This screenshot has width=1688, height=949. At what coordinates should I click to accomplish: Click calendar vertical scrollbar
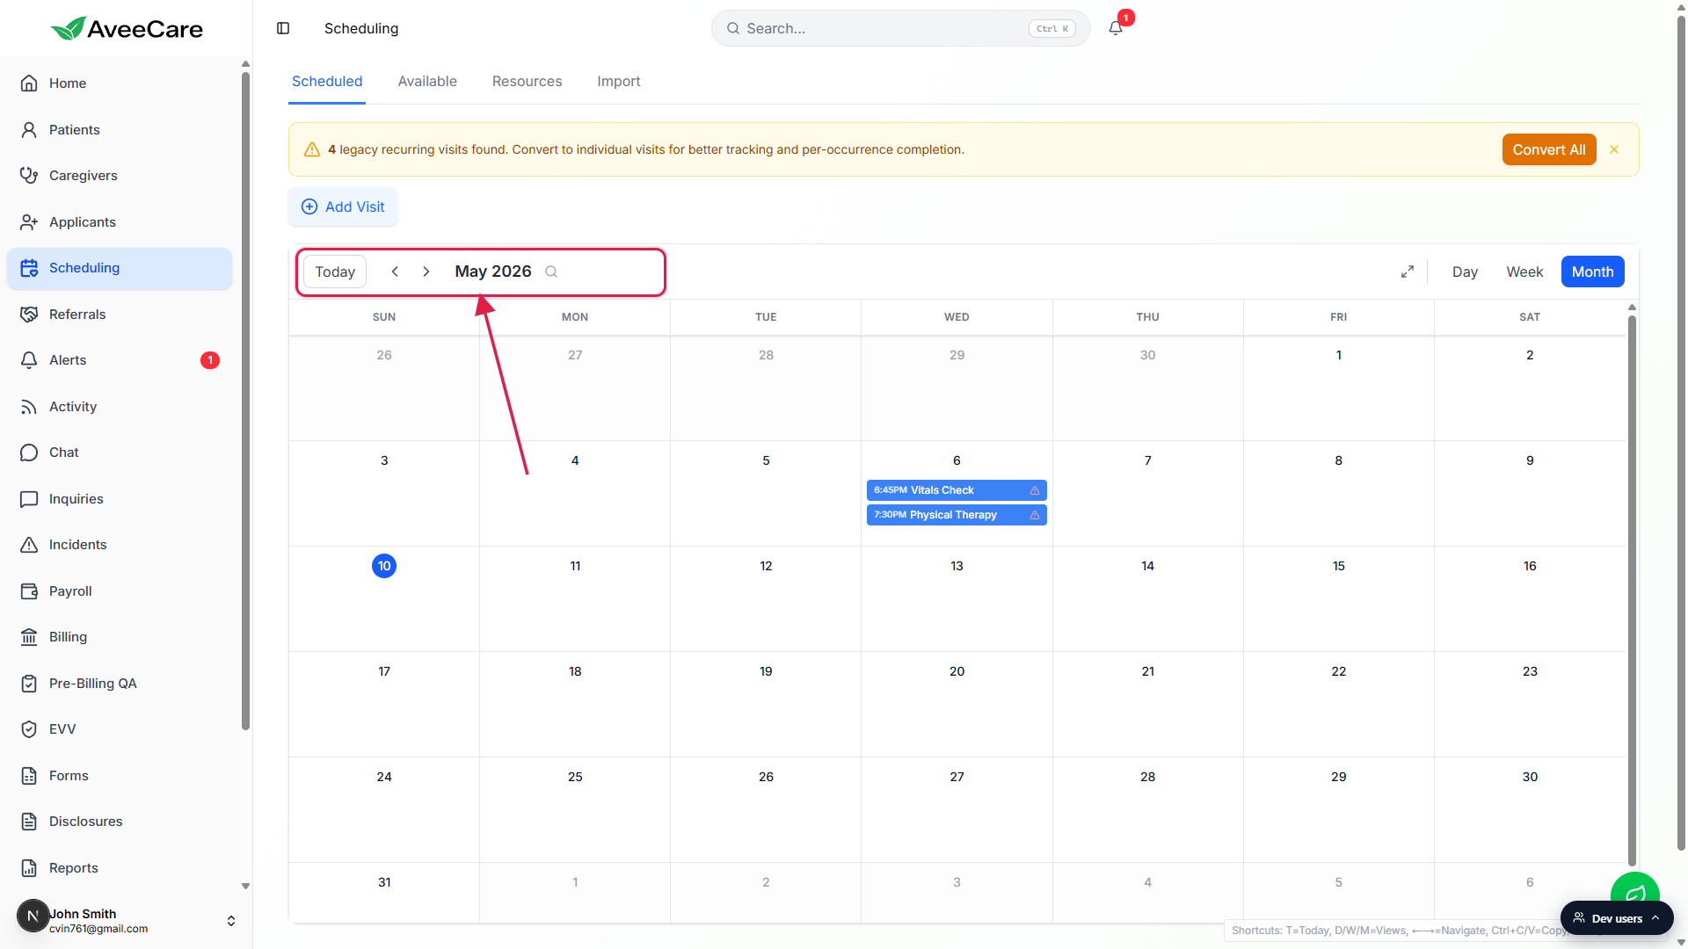point(1632,589)
